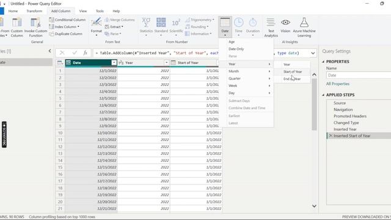The height and width of the screenshot is (220, 391).
Task: Switch to the Transform tab
Action: click(x=34, y=11)
